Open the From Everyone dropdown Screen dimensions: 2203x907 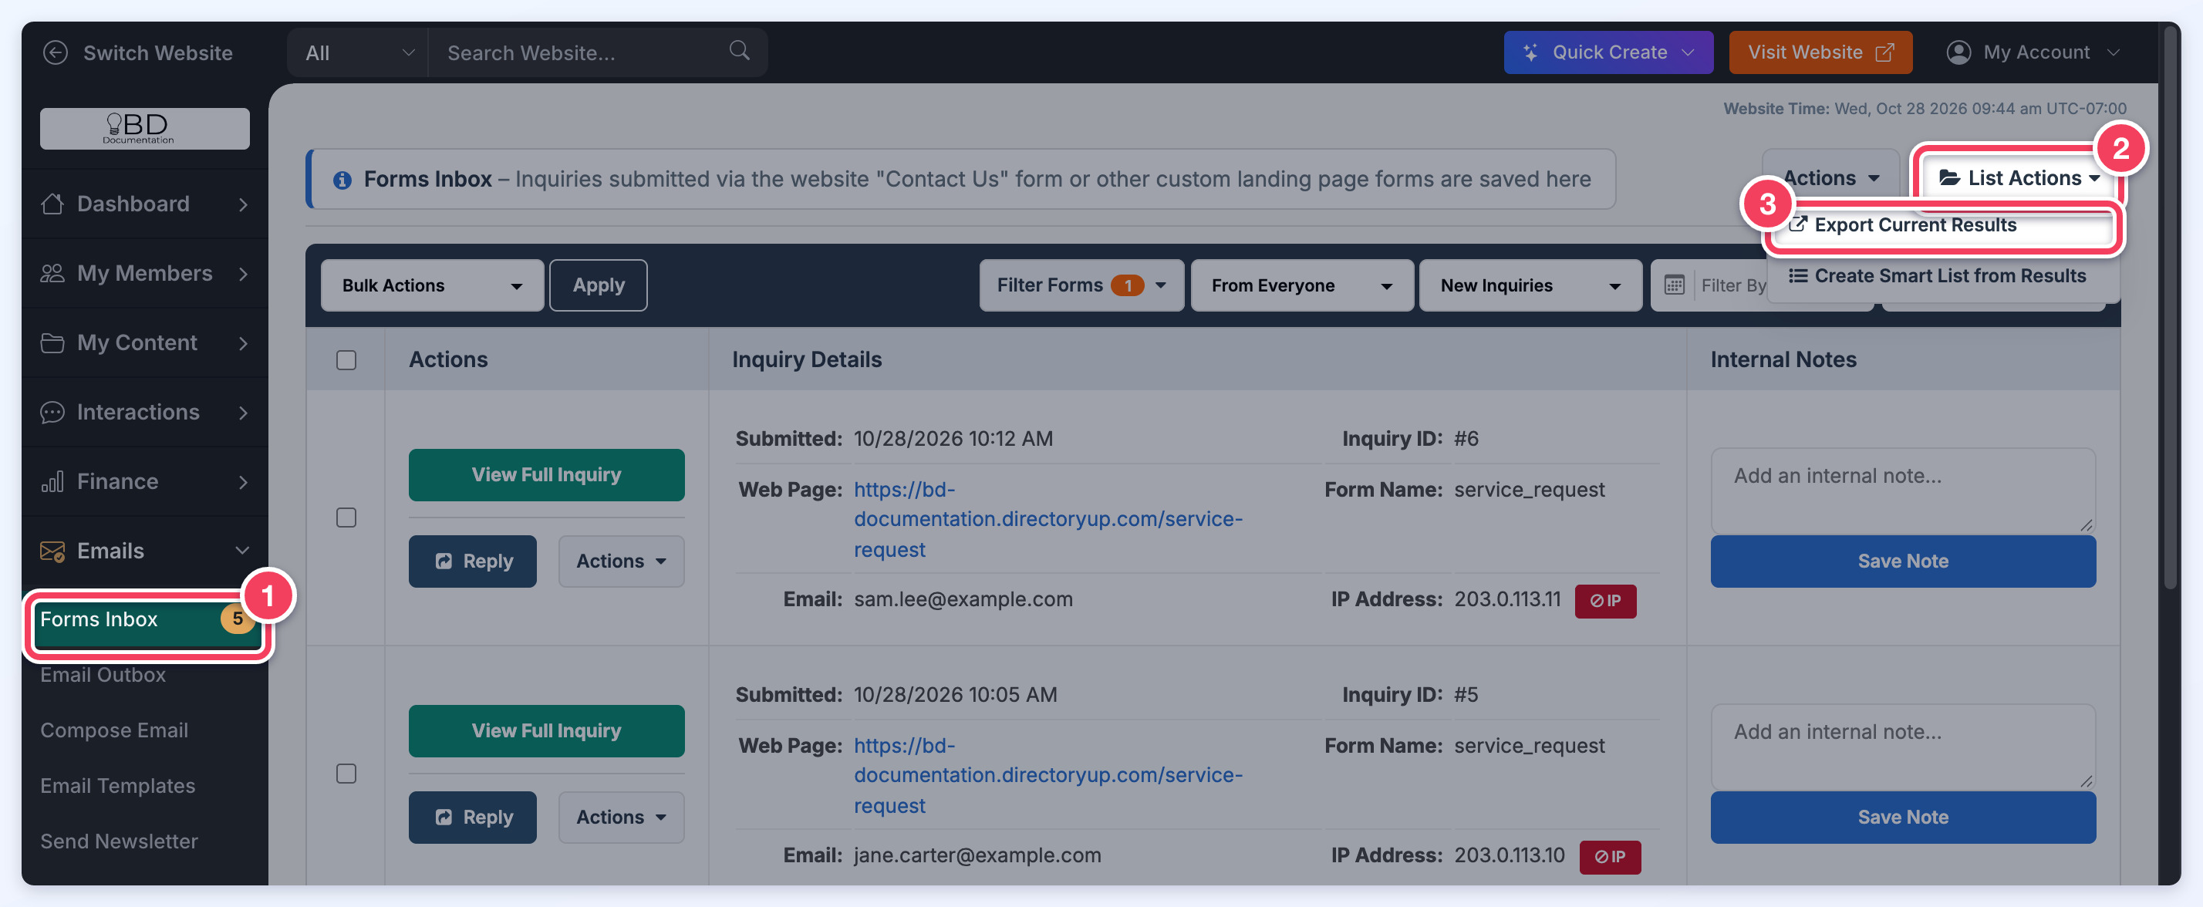(x=1301, y=285)
